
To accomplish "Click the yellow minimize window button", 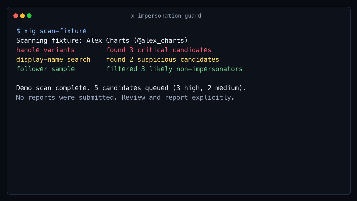I will 22,16.
